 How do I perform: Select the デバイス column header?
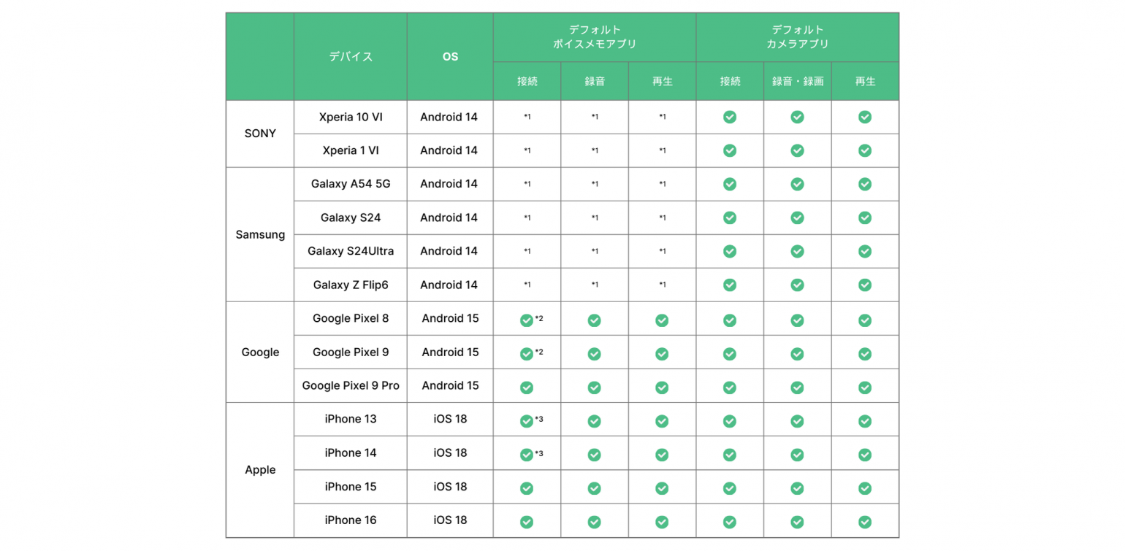pos(351,56)
